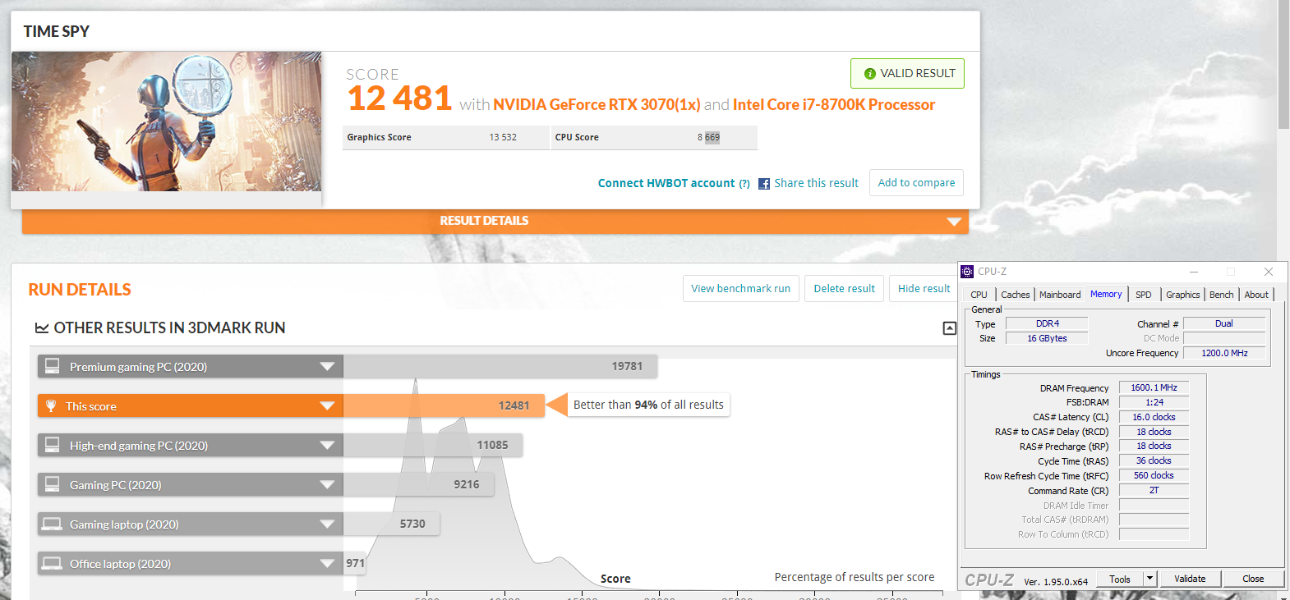The height and width of the screenshot is (600, 1290).
Task: Switch to the CPU tab in CPU-Z
Action: pos(979,295)
